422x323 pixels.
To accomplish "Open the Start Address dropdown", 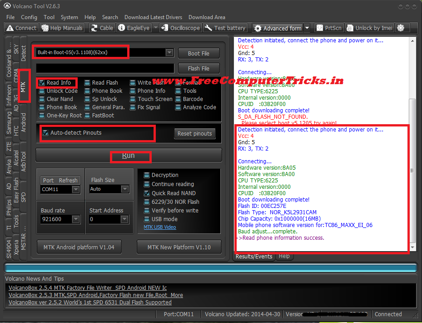I will (x=124, y=219).
